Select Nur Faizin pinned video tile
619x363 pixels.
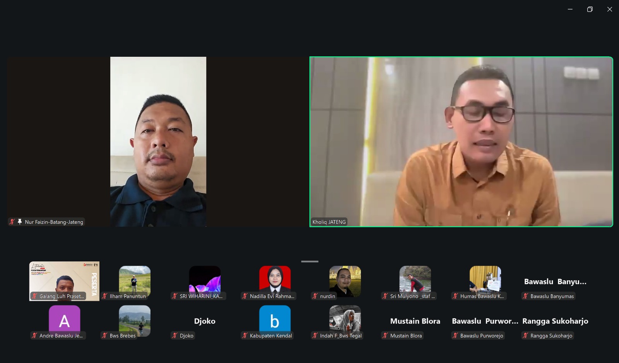click(x=158, y=142)
